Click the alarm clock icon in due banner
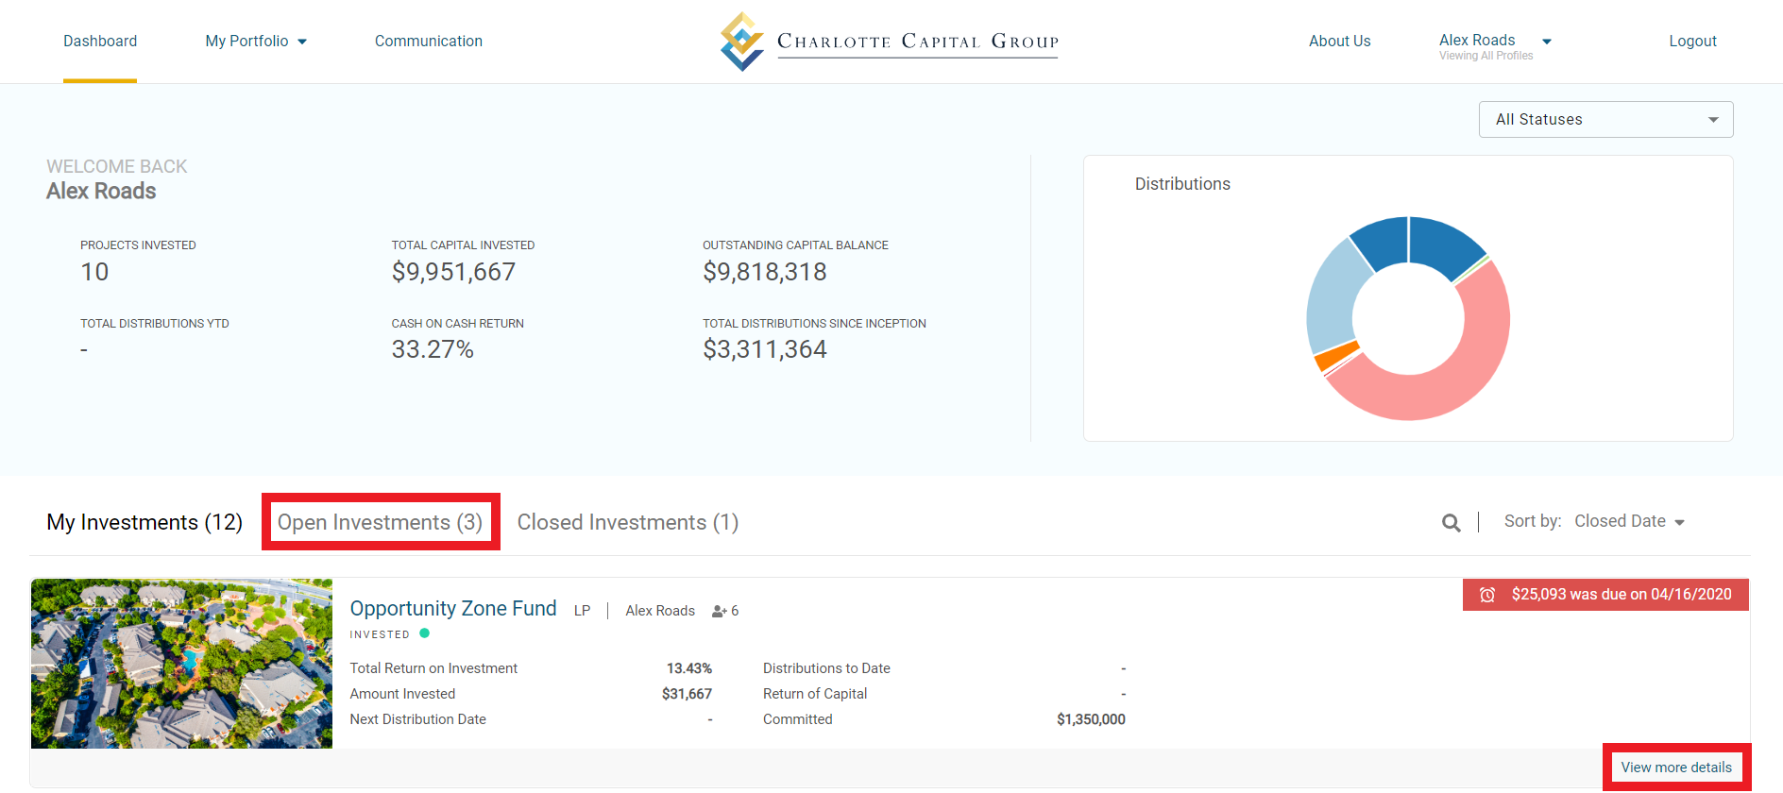This screenshot has width=1783, height=793. 1487,595
